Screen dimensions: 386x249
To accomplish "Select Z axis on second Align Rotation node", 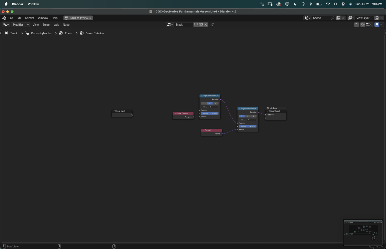I will click(x=254, y=116).
